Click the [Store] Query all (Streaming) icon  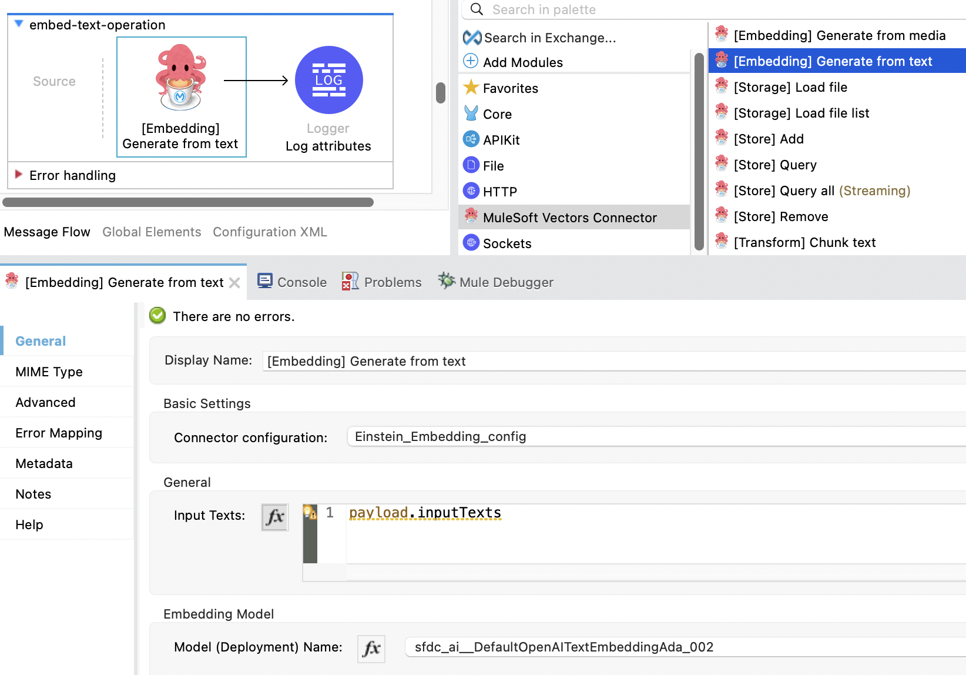[x=722, y=190]
